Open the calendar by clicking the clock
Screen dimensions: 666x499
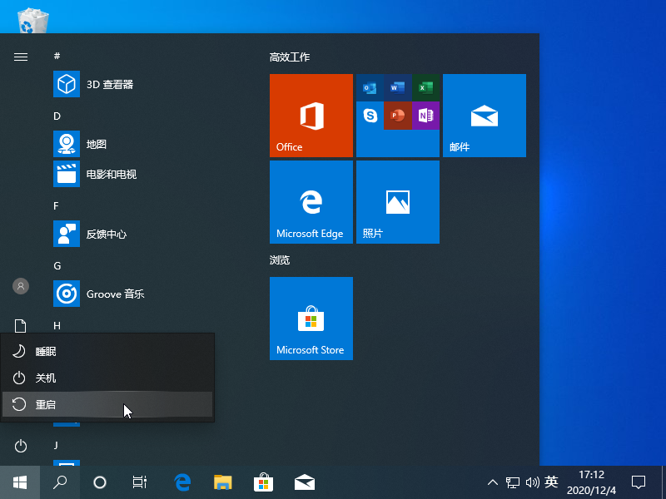tap(593, 482)
